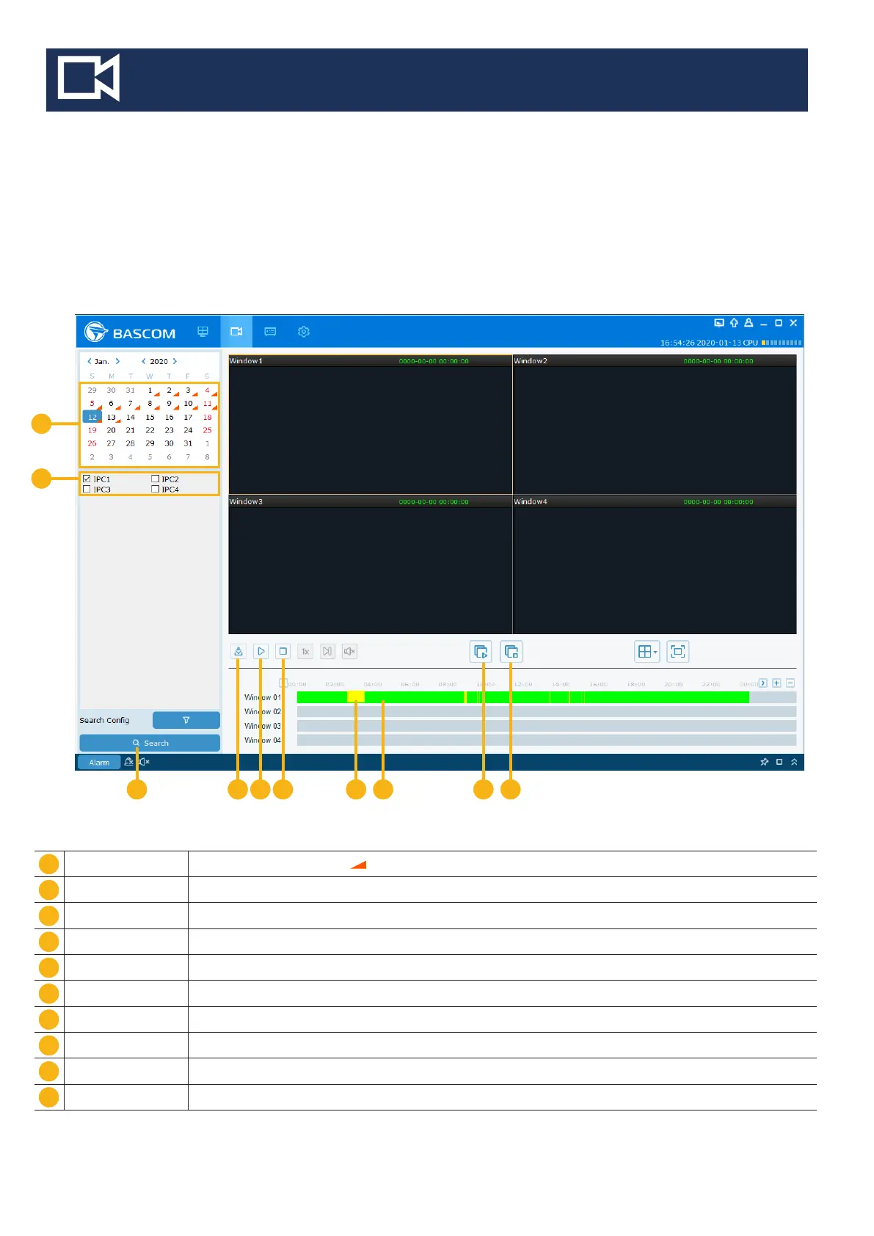Change the 1x playback speed

point(306,651)
